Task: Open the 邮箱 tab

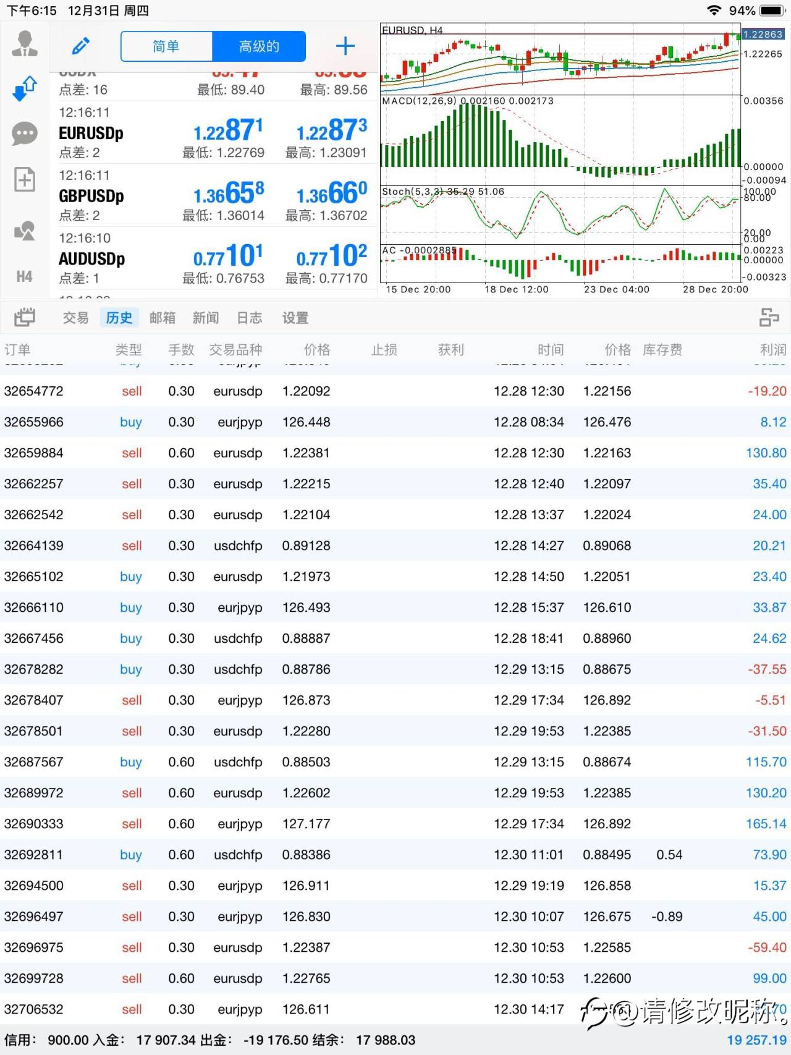Action: 163,318
